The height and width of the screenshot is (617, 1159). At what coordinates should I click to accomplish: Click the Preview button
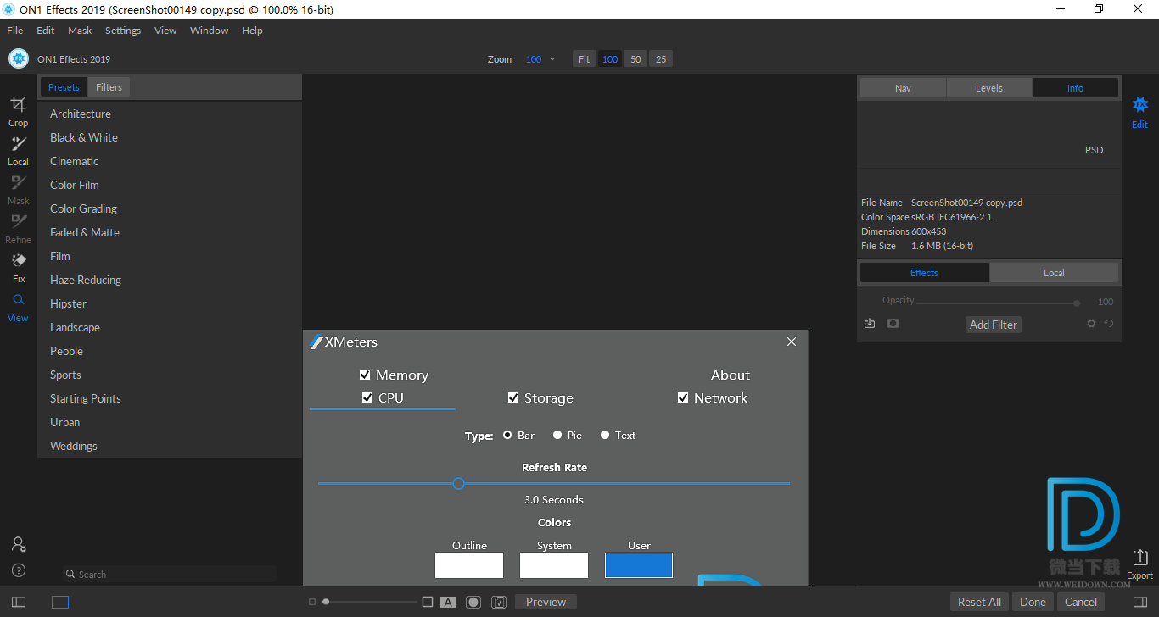546,602
